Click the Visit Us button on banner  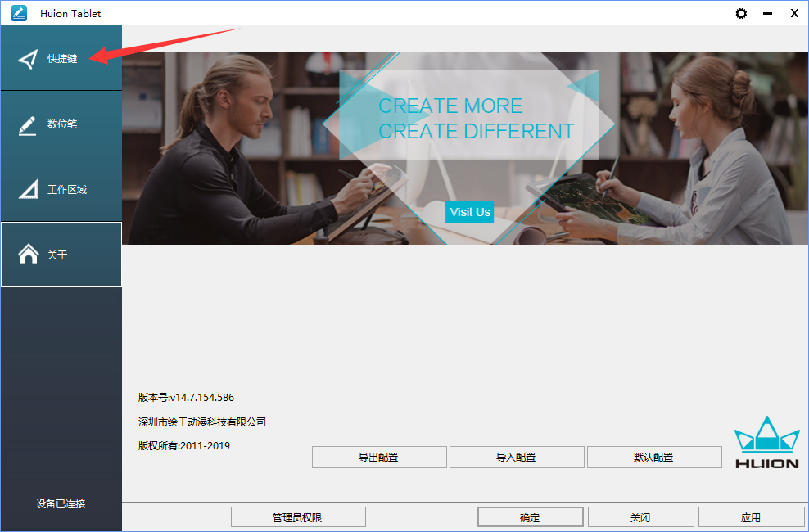[469, 212]
